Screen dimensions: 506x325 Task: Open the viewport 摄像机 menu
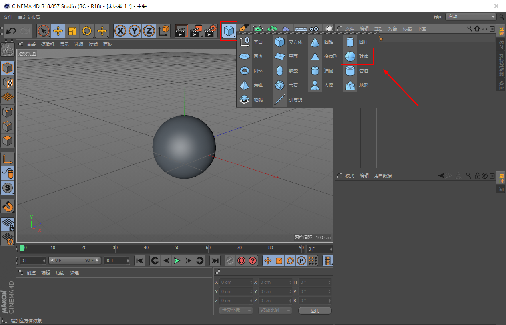click(x=48, y=44)
